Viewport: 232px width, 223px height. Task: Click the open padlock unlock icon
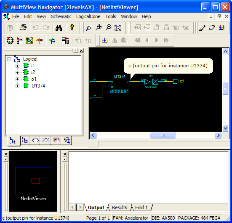pyautogui.click(x=166, y=27)
